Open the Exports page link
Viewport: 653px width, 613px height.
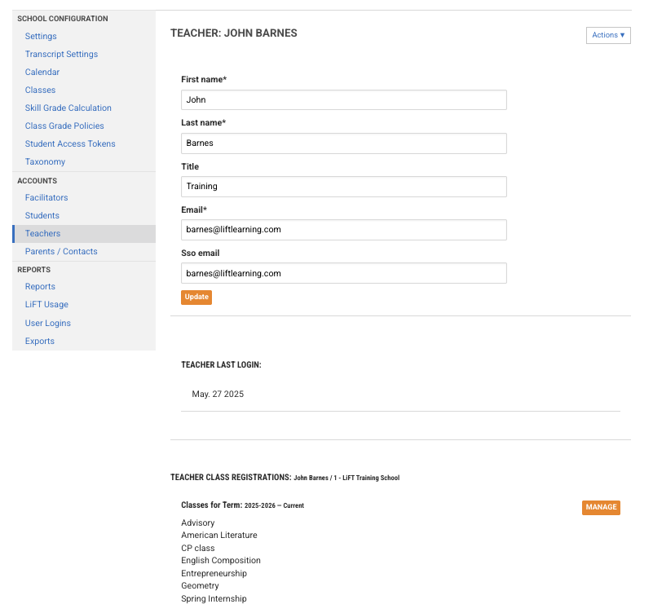pos(40,341)
